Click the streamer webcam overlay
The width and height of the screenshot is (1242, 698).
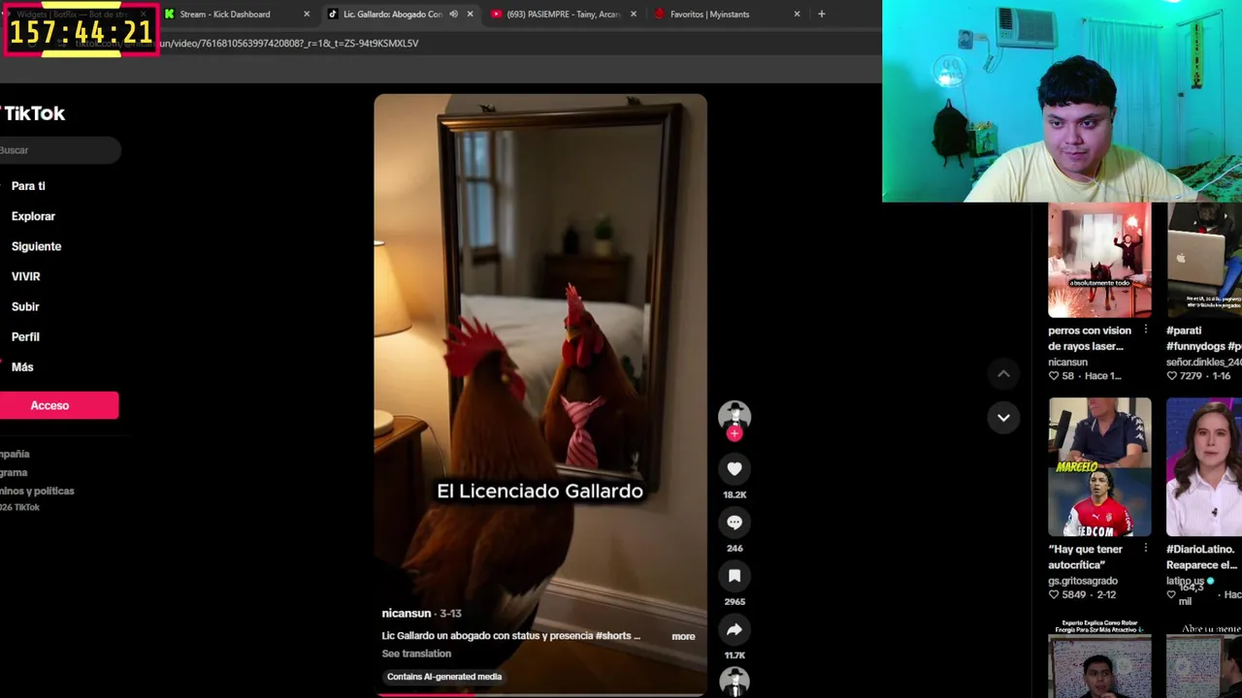point(1062,101)
